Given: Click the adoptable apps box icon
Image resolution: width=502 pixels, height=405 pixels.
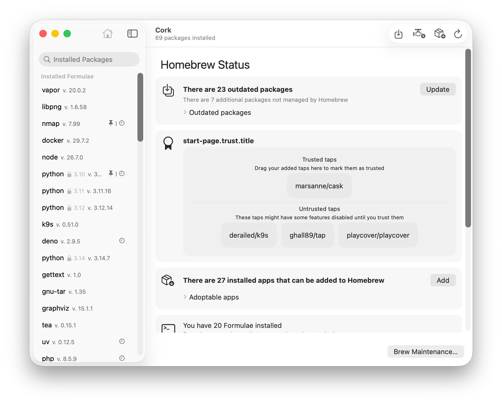Looking at the screenshot, I should click(168, 280).
